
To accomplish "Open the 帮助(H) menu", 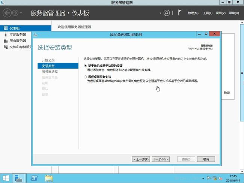I will click(x=234, y=13).
